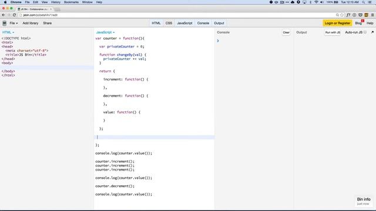Image resolution: width=376 pixels, height=211 pixels.
Task: Open Notification Center icon in menu bar
Action: click(370, 2)
